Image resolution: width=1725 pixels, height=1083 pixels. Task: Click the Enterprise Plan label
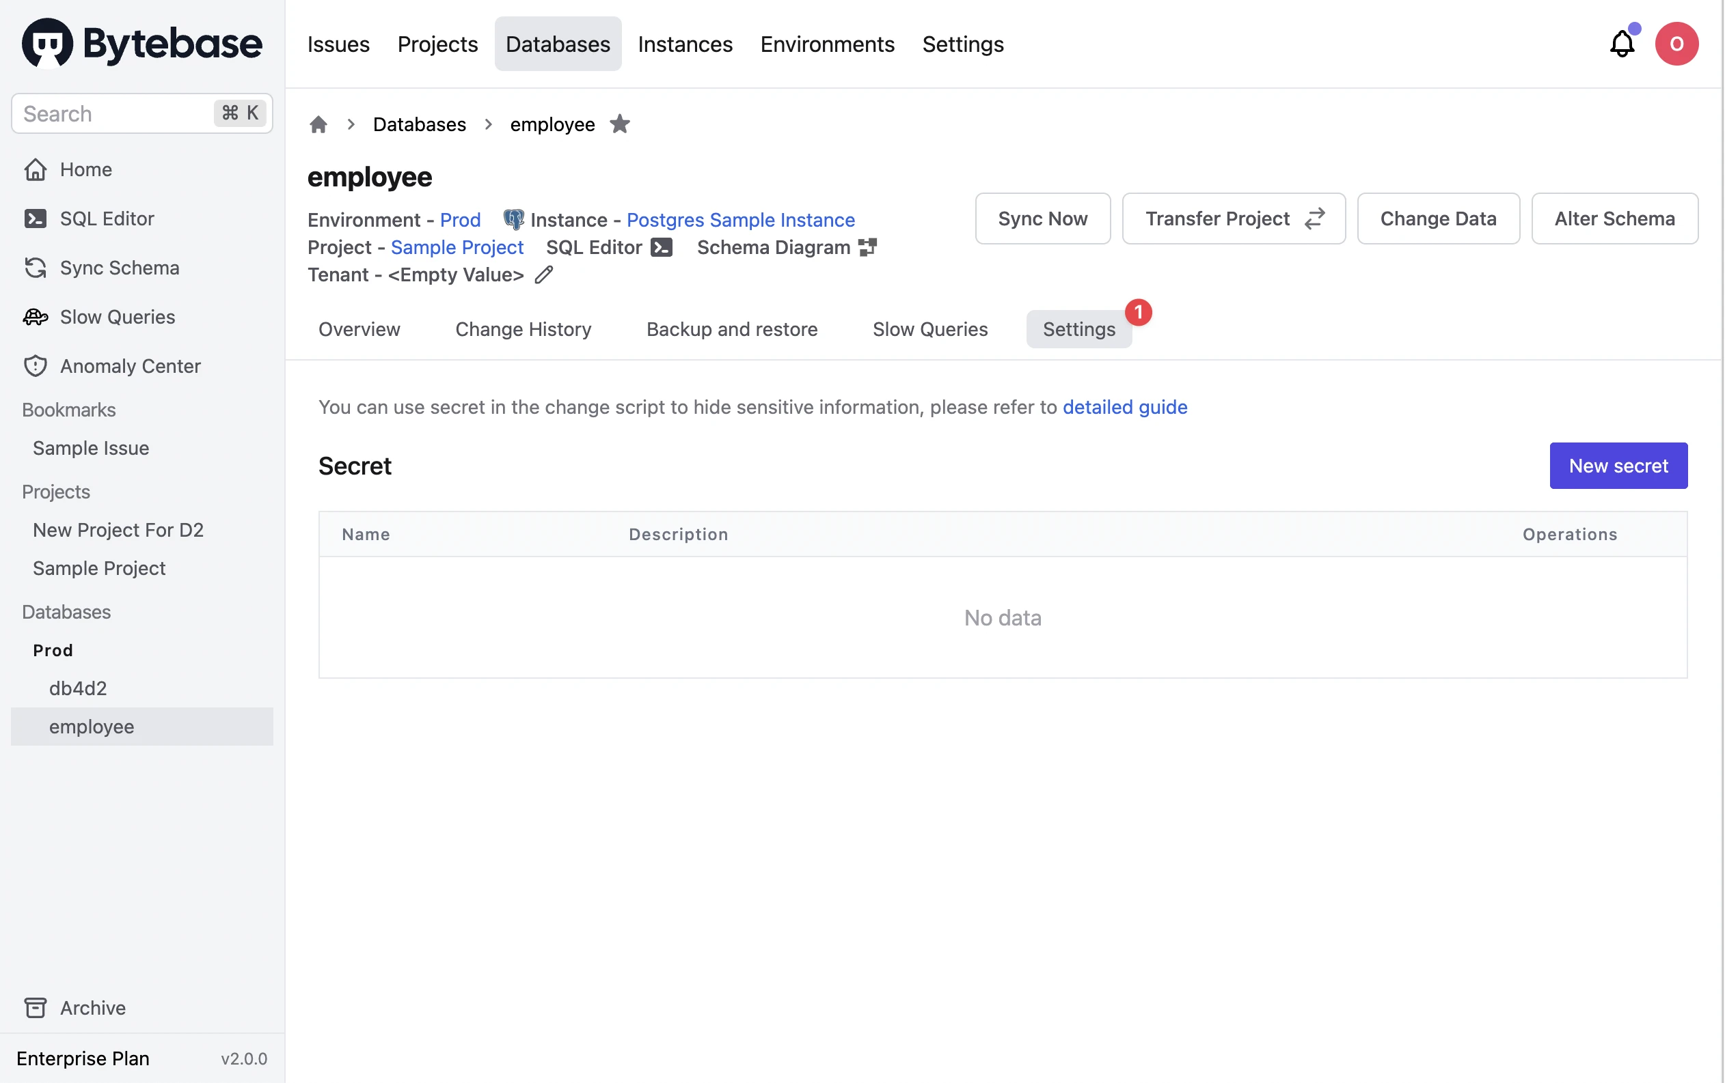[83, 1058]
